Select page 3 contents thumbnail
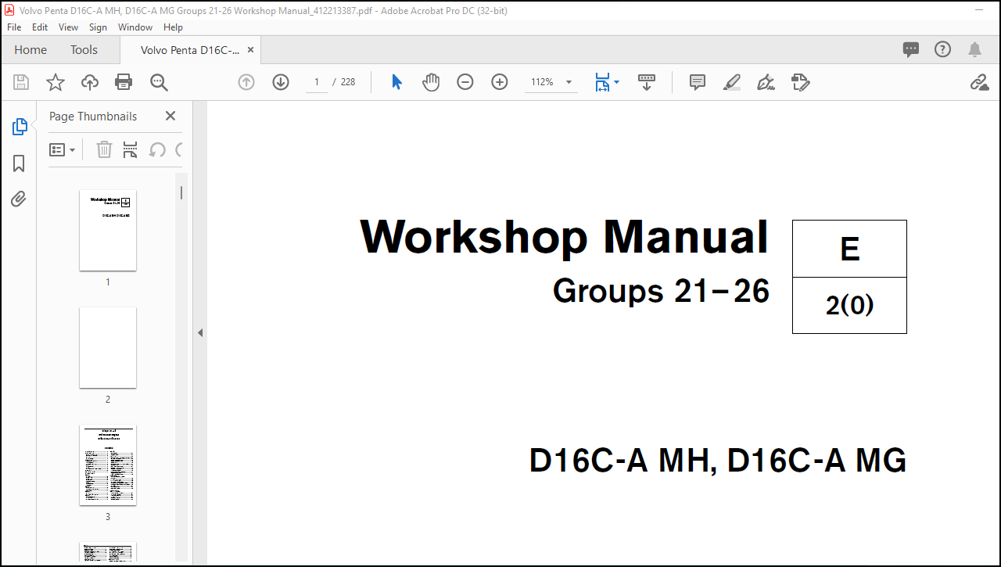Image resolution: width=1001 pixels, height=567 pixels. (x=108, y=465)
